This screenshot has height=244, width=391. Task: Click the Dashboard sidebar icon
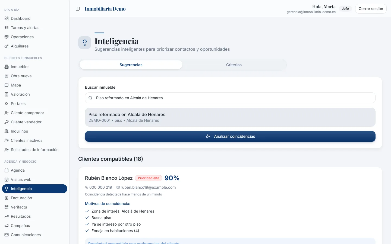7,18
